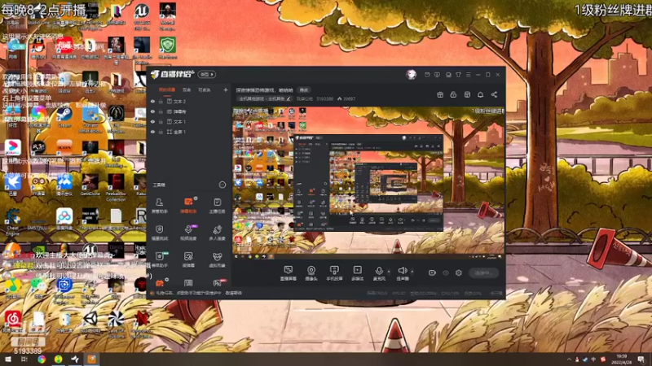Open the shield challenge tool

[159, 233]
